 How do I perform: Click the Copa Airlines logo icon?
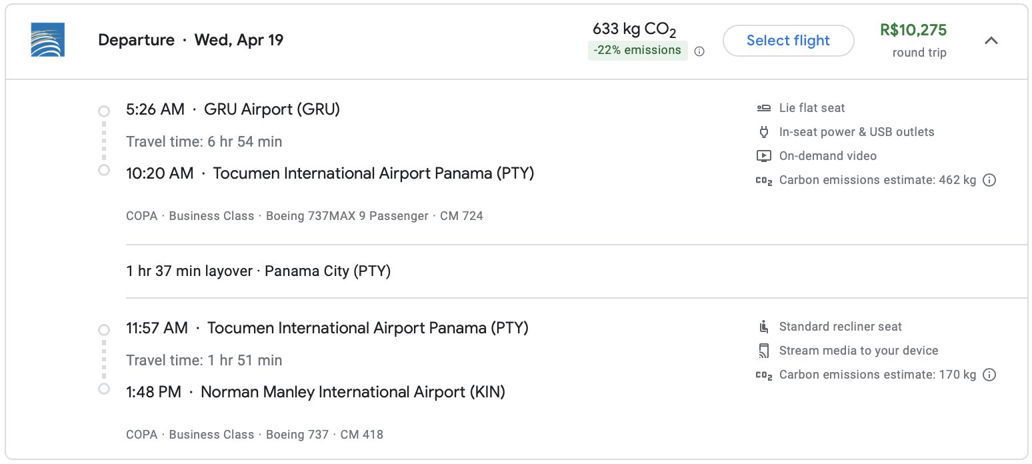48,40
